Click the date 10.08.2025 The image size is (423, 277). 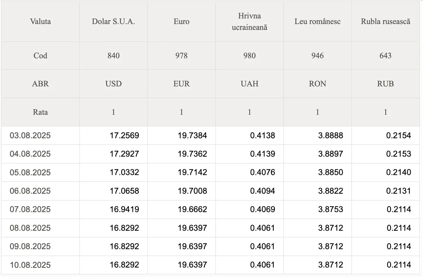pyautogui.click(x=30, y=265)
